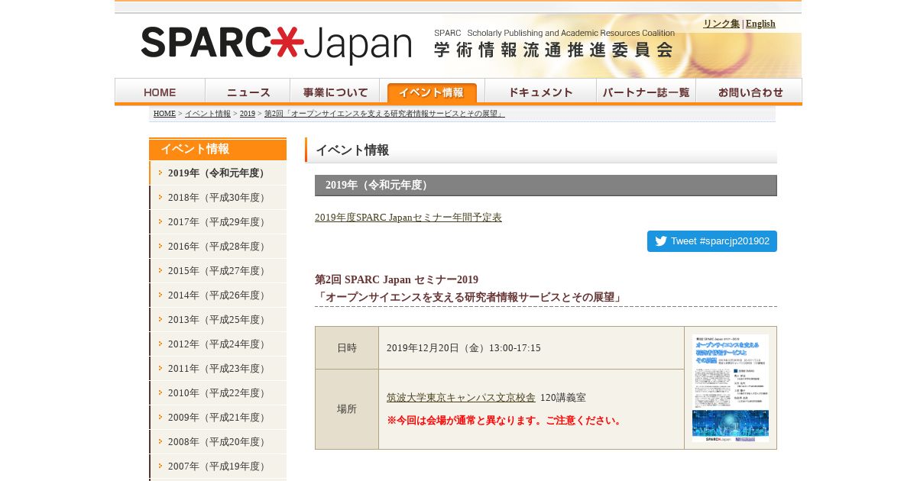Open the ドキュメント navigation tab

point(540,92)
